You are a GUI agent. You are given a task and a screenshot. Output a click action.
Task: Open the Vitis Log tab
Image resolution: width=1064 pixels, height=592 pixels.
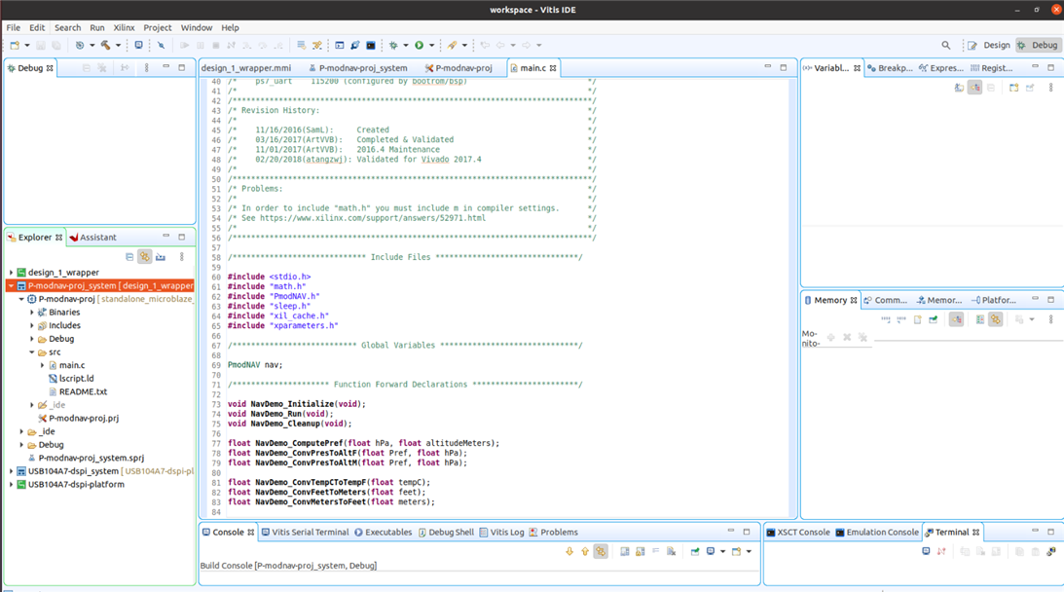(x=501, y=533)
